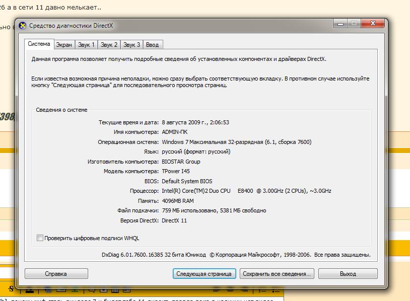Click the label Файл подкачки:
410x301 pixels.
coord(138,210)
